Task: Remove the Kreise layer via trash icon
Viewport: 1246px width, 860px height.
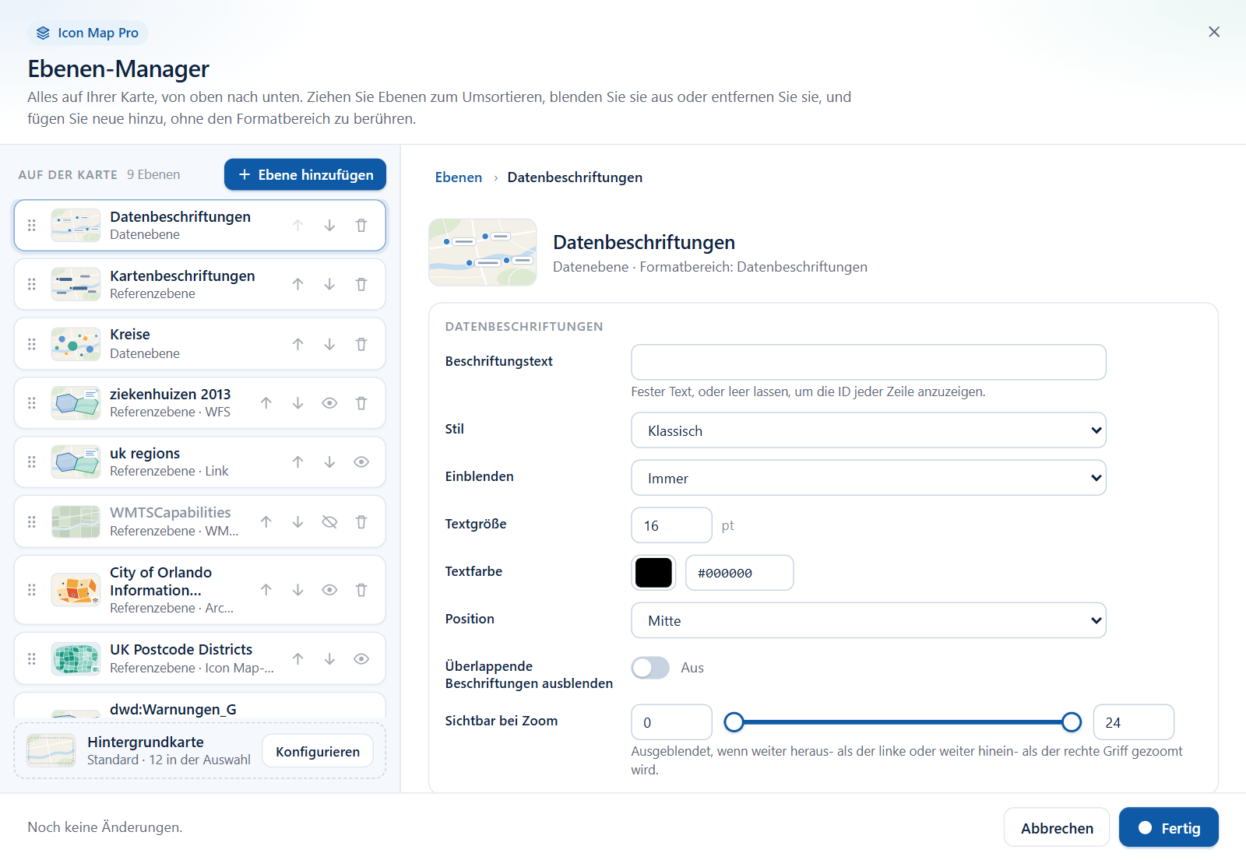Action: [361, 344]
